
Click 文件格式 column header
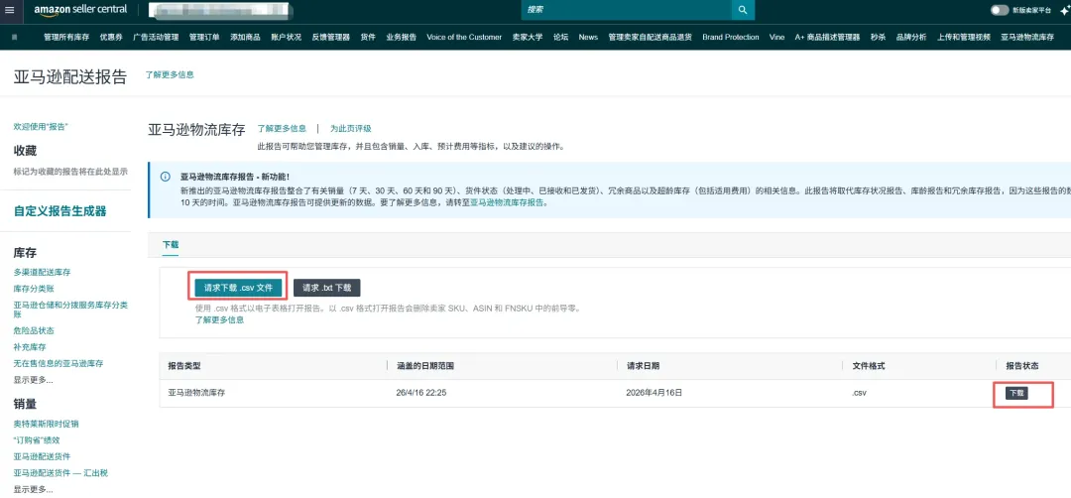tap(869, 366)
